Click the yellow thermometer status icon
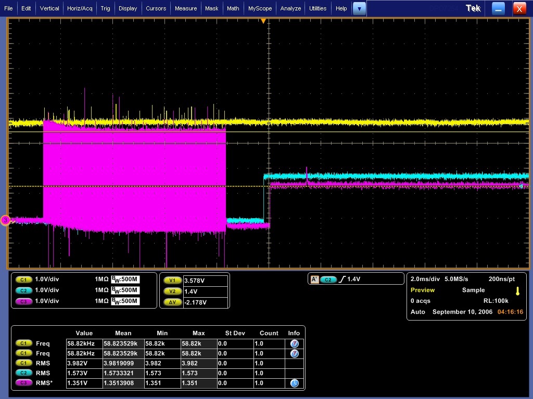533x399 pixels. [x=517, y=290]
